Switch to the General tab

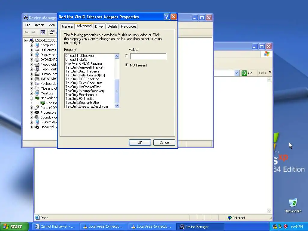[x=68, y=26]
